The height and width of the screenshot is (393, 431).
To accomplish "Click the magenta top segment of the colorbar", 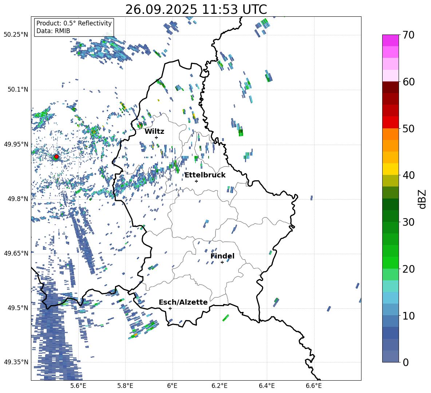I will [391, 40].
